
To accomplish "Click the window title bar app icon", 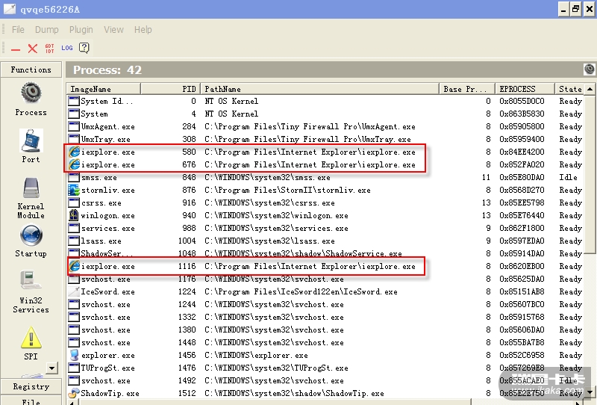I will (x=10, y=9).
